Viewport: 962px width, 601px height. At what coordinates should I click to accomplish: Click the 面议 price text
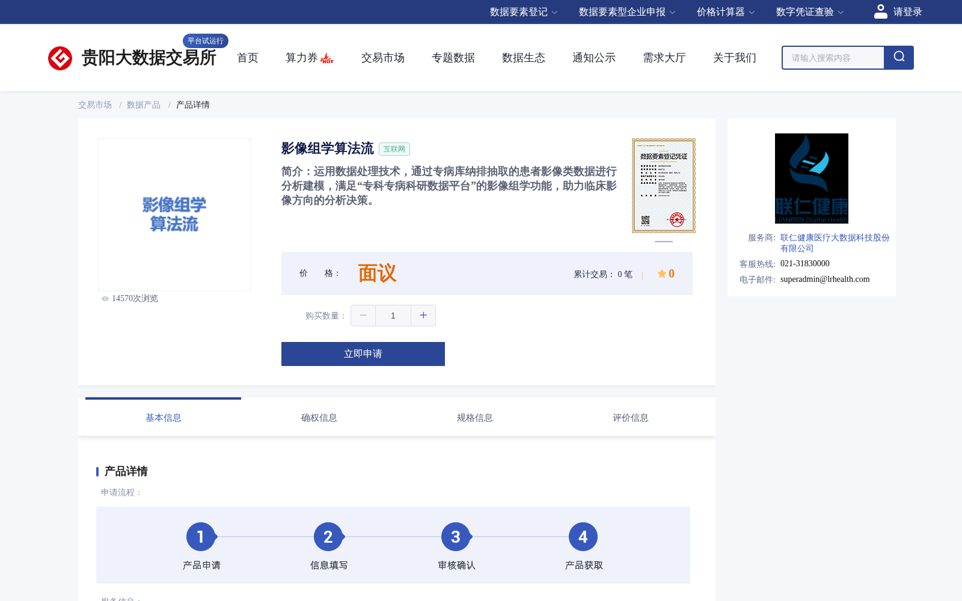tap(378, 273)
